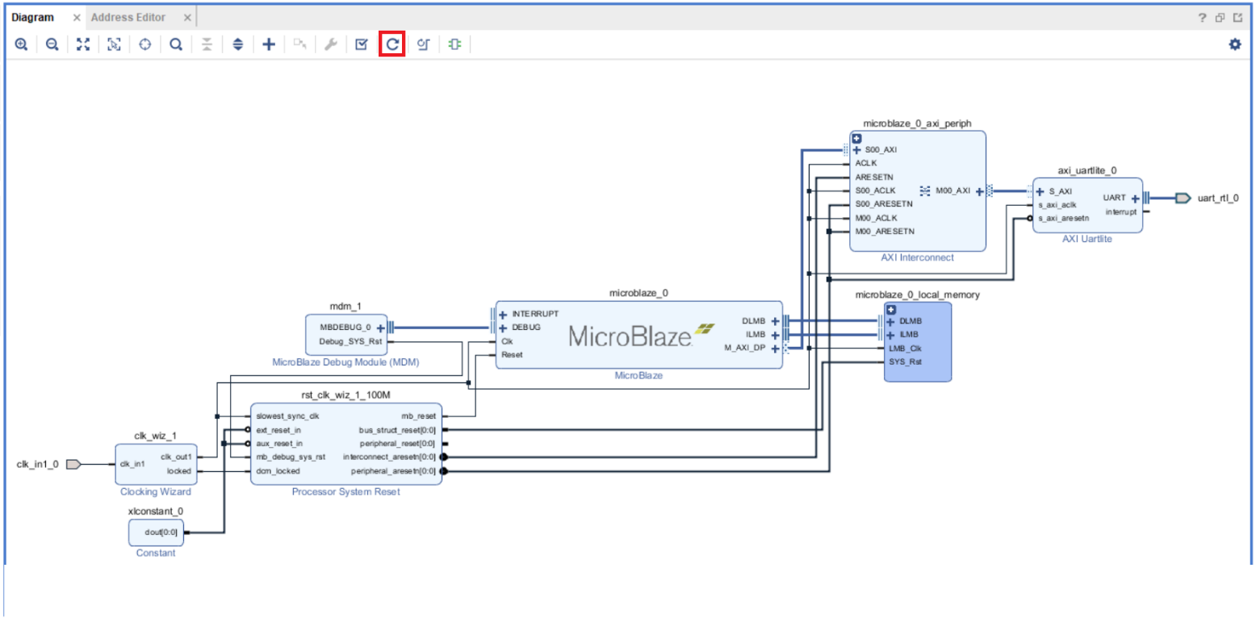1256x618 pixels.
Task: Click the green block toolbar icon
Action: 454,45
